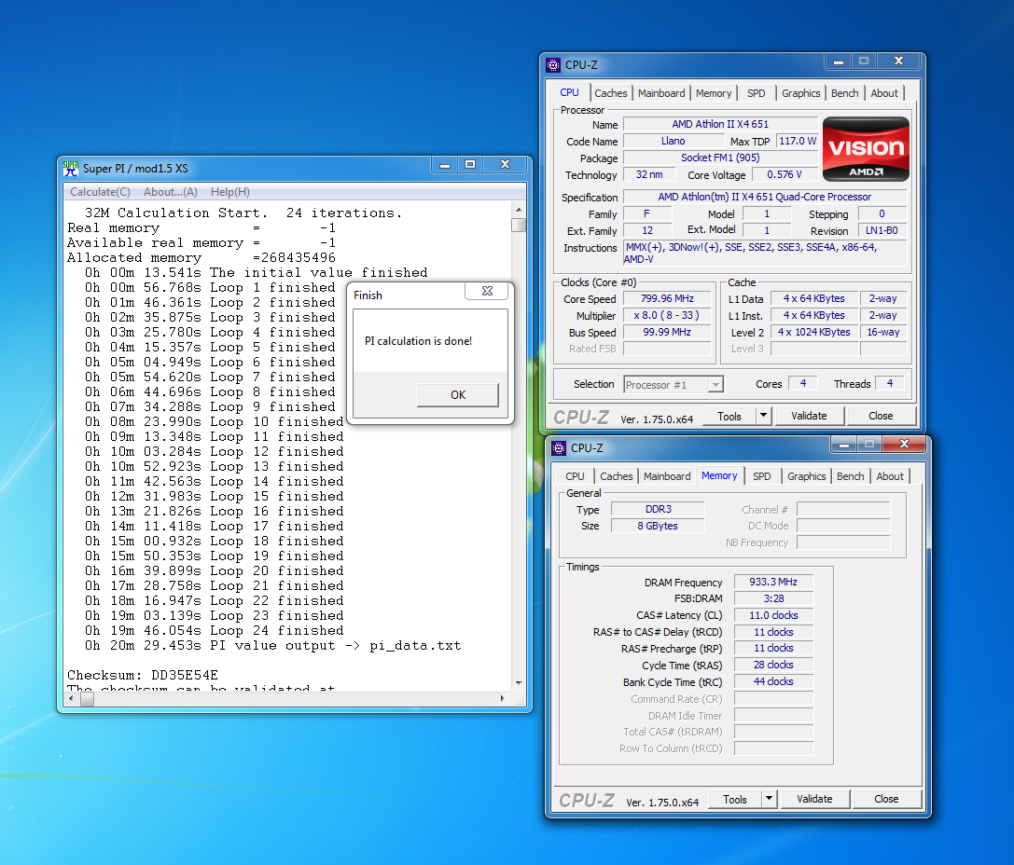Open the Calculate(C) menu in Super PI
This screenshot has width=1014, height=865.
pos(100,192)
